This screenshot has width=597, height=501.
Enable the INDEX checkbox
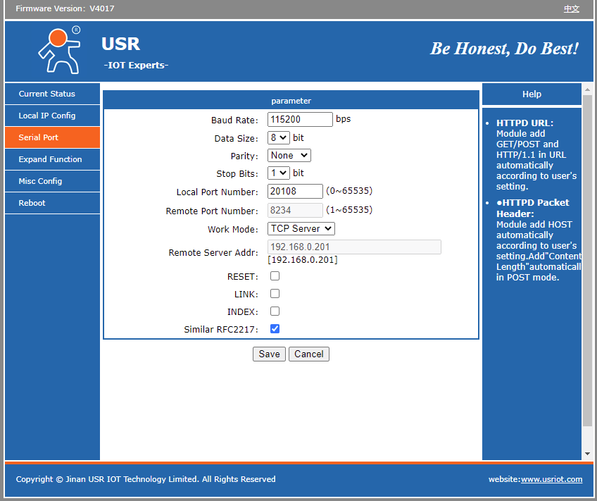pyautogui.click(x=275, y=311)
